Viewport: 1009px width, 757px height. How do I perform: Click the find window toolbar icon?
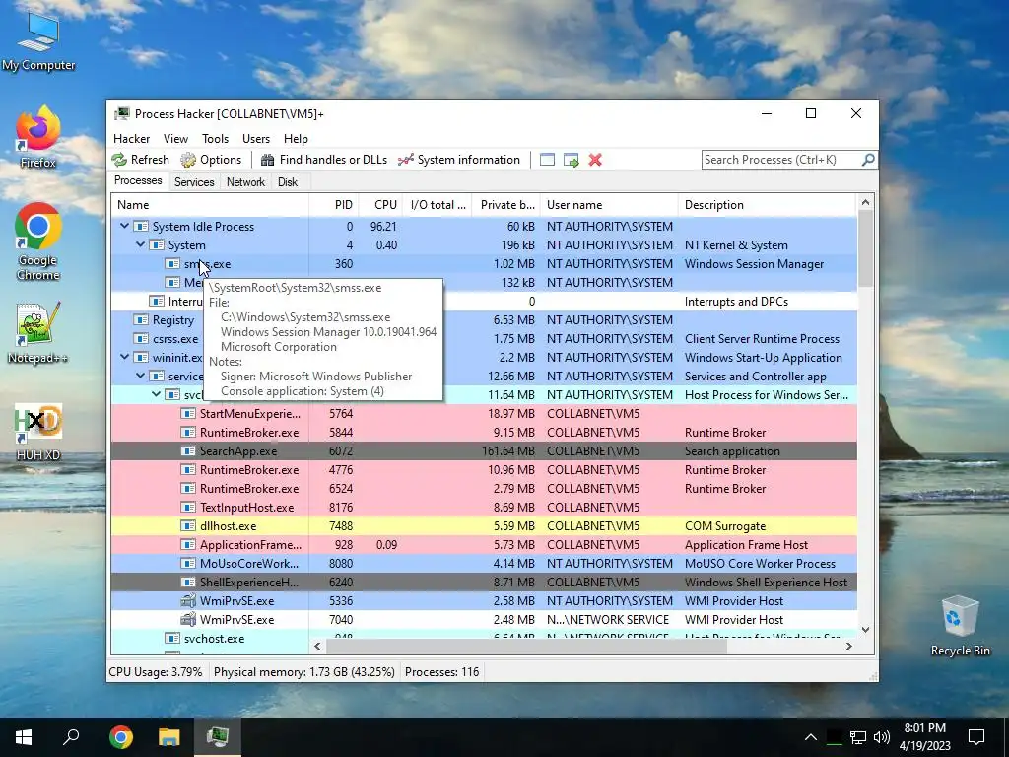(x=547, y=160)
